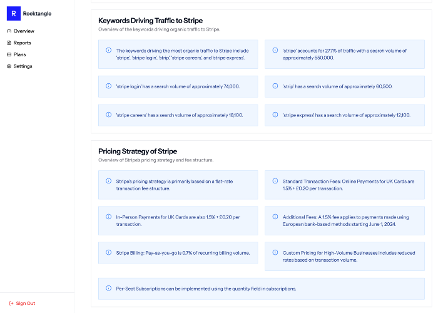Click the Rocktangle brand name
Screen dimensions: 448x313
[x=37, y=14]
